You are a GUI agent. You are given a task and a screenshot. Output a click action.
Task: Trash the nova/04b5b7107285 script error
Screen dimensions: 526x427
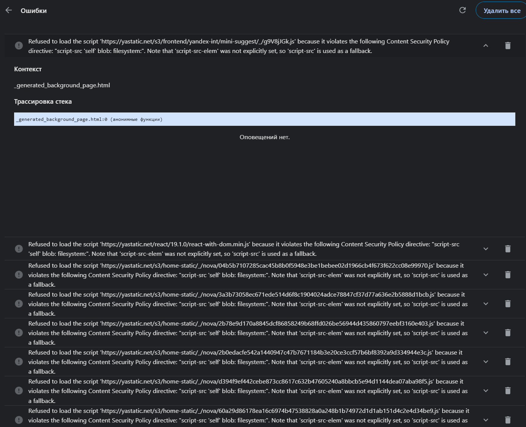[508, 275]
